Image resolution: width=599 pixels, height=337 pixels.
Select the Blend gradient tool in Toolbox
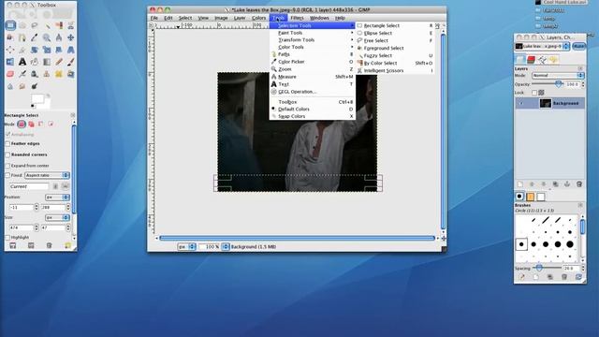pyautogui.click(x=47, y=62)
